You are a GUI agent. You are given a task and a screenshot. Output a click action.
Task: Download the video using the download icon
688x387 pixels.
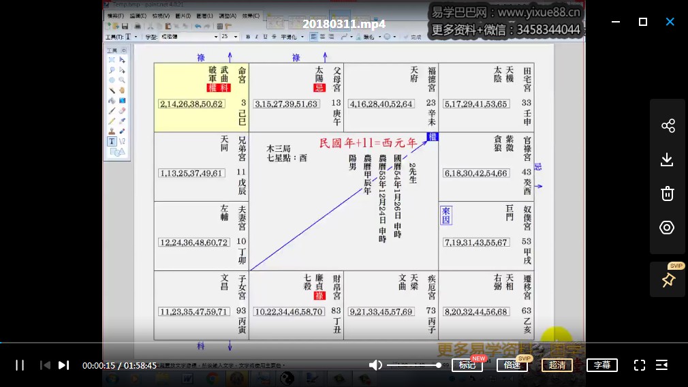click(x=668, y=159)
